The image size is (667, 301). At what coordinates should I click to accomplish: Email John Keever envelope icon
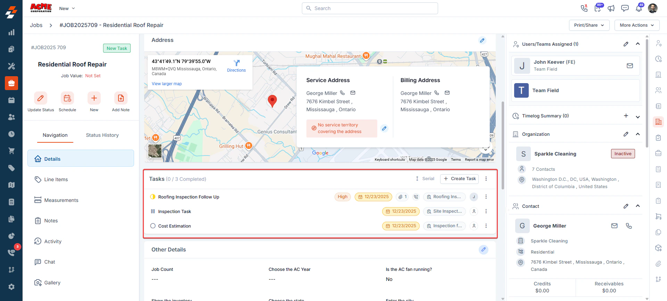click(630, 65)
